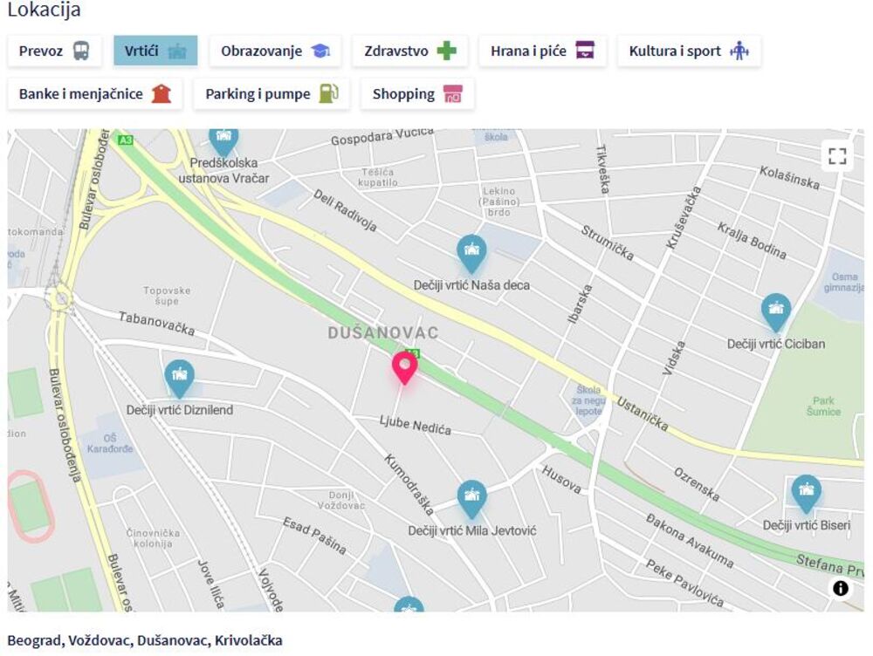
Task: Click the partially visible kindergarten pin at the bottom
Action: tap(409, 605)
